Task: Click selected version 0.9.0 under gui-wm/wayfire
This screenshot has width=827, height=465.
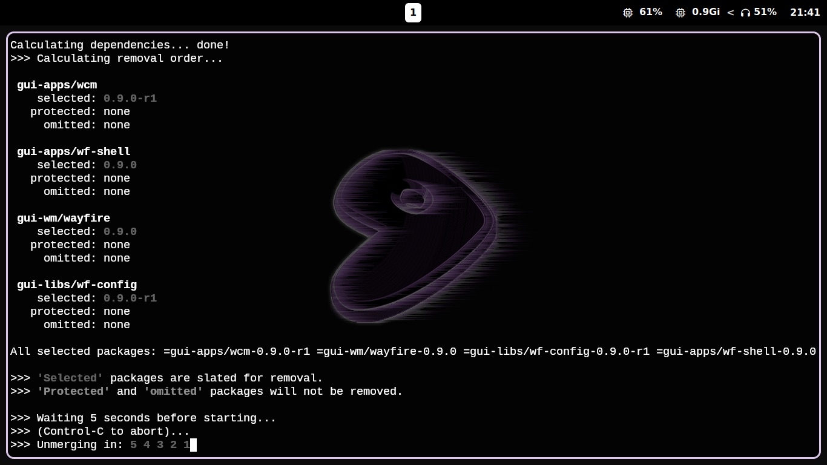Action: (x=120, y=231)
